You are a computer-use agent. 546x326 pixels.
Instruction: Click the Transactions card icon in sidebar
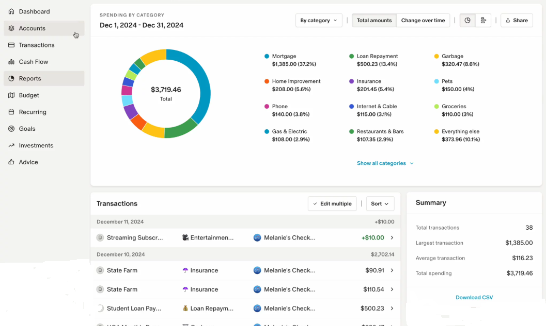tap(11, 45)
